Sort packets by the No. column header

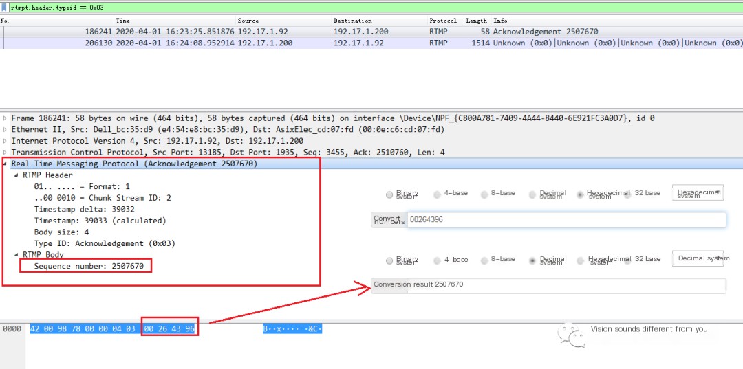(5, 21)
